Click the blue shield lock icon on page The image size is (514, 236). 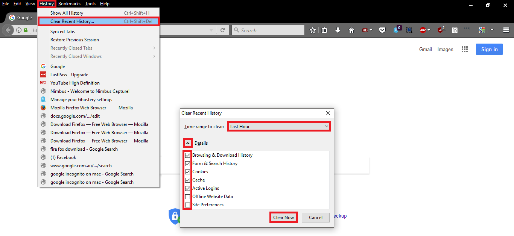(x=174, y=216)
